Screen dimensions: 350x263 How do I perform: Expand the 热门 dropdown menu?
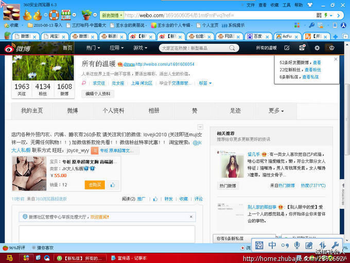pos(93,48)
